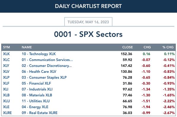Viewport: 177px width, 117px height.
Task: Click the 0001 - SPX Sectors title
Action: [88, 34]
